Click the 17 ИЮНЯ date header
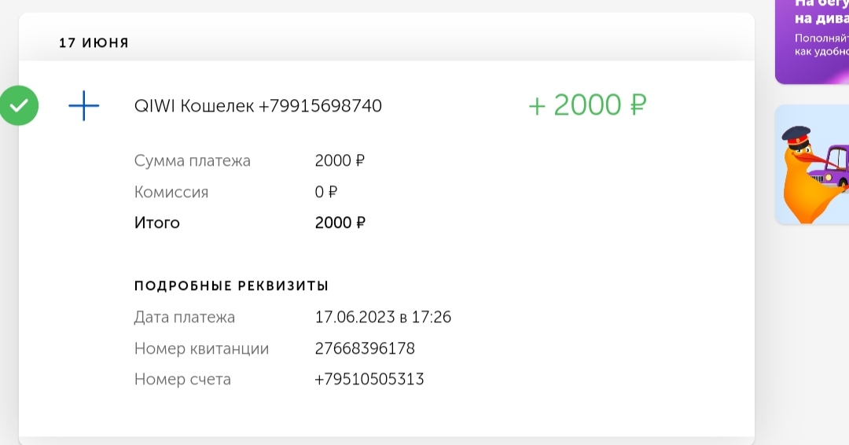849x445 pixels. (x=94, y=43)
